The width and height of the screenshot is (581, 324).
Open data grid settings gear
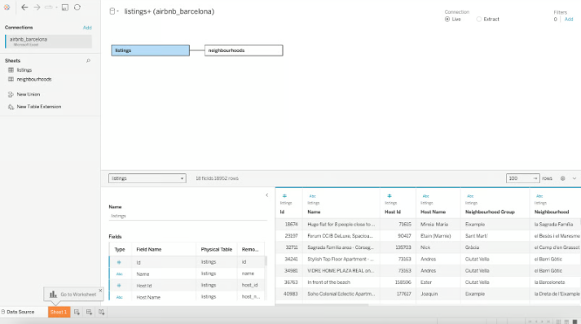click(x=562, y=178)
